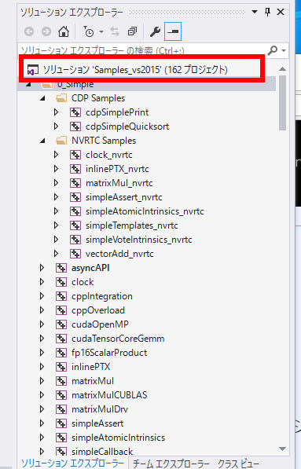Switch to the クラス ビュー tab
Screen dimensions: 301x469
coord(238,464)
